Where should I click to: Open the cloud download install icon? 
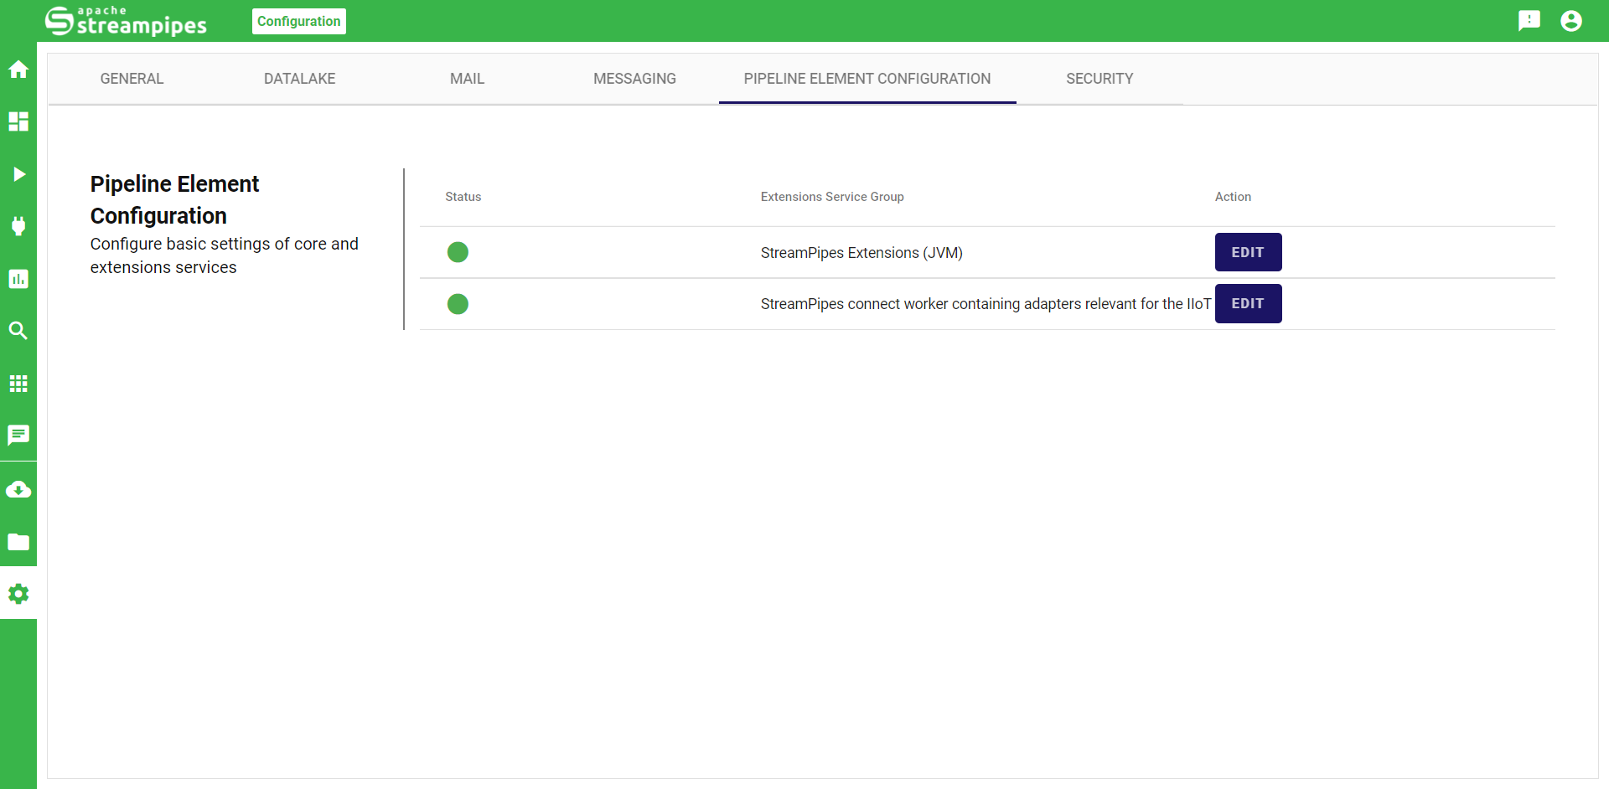tap(18, 490)
